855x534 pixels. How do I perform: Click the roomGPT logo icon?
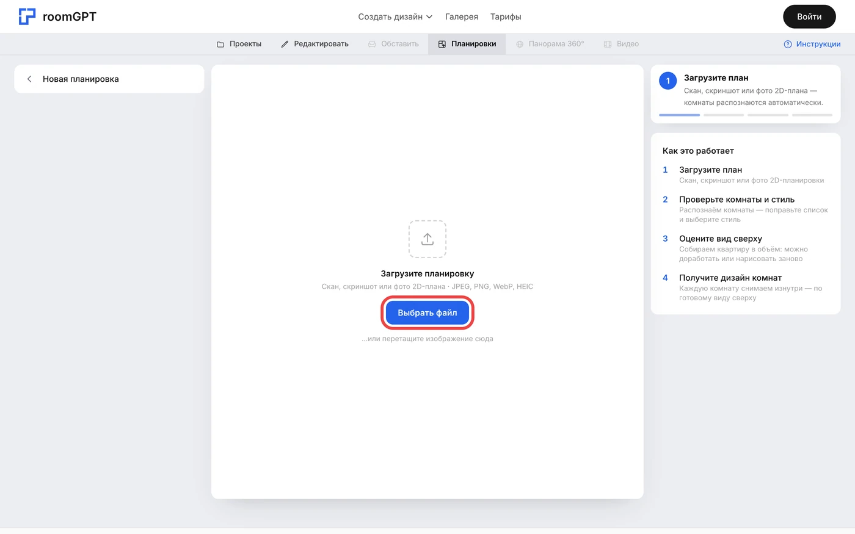(x=27, y=16)
